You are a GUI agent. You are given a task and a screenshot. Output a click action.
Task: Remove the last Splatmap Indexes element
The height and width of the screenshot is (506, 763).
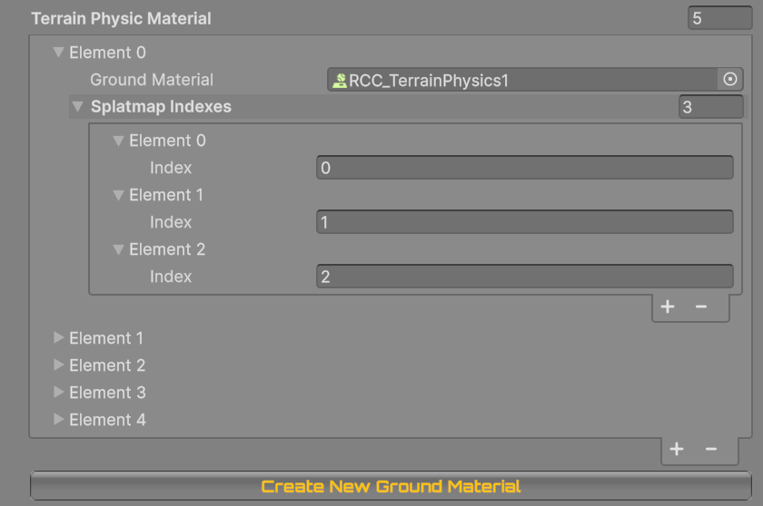coord(700,307)
